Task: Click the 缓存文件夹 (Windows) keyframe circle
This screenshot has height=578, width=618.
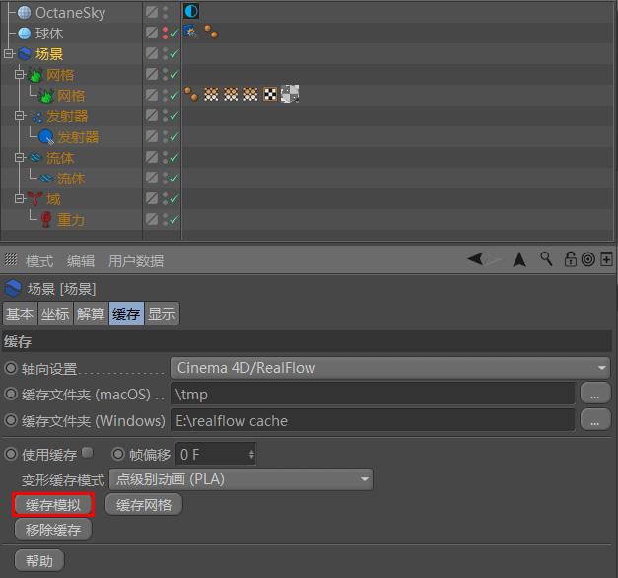Action: (x=11, y=420)
